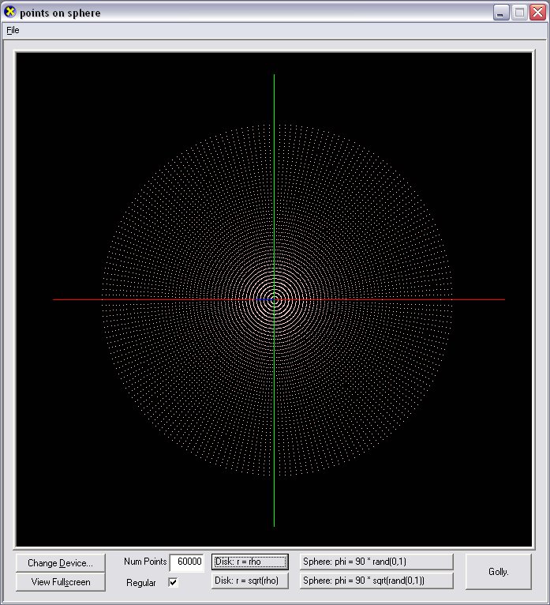Open the File menu
This screenshot has width=550, height=605.
click(13, 31)
